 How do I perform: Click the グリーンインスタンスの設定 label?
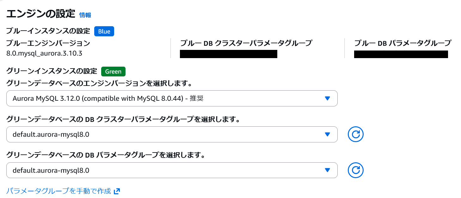pyautogui.click(x=52, y=71)
